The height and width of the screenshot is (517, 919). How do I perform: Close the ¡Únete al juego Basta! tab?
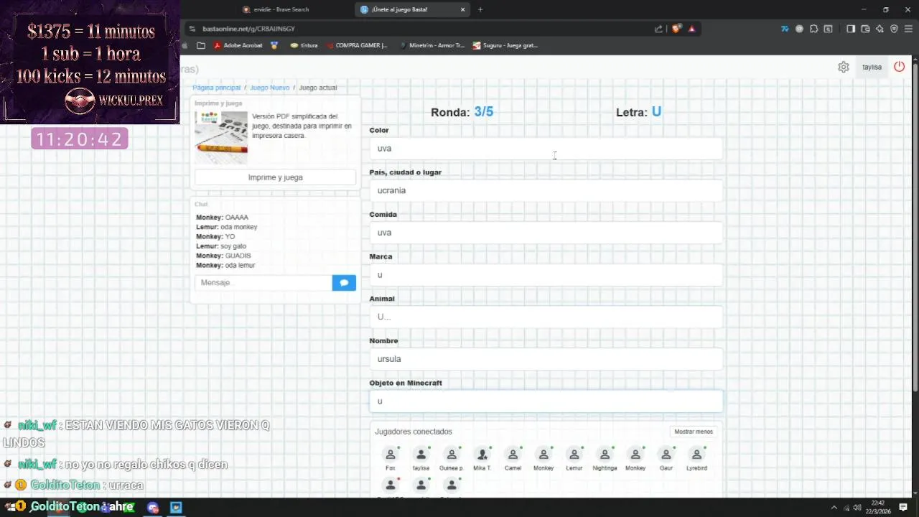pyautogui.click(x=463, y=9)
